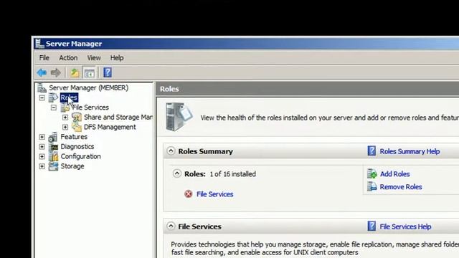The image size is (459, 258).
Task: Expand the Storage tree node
Action: coord(42,166)
